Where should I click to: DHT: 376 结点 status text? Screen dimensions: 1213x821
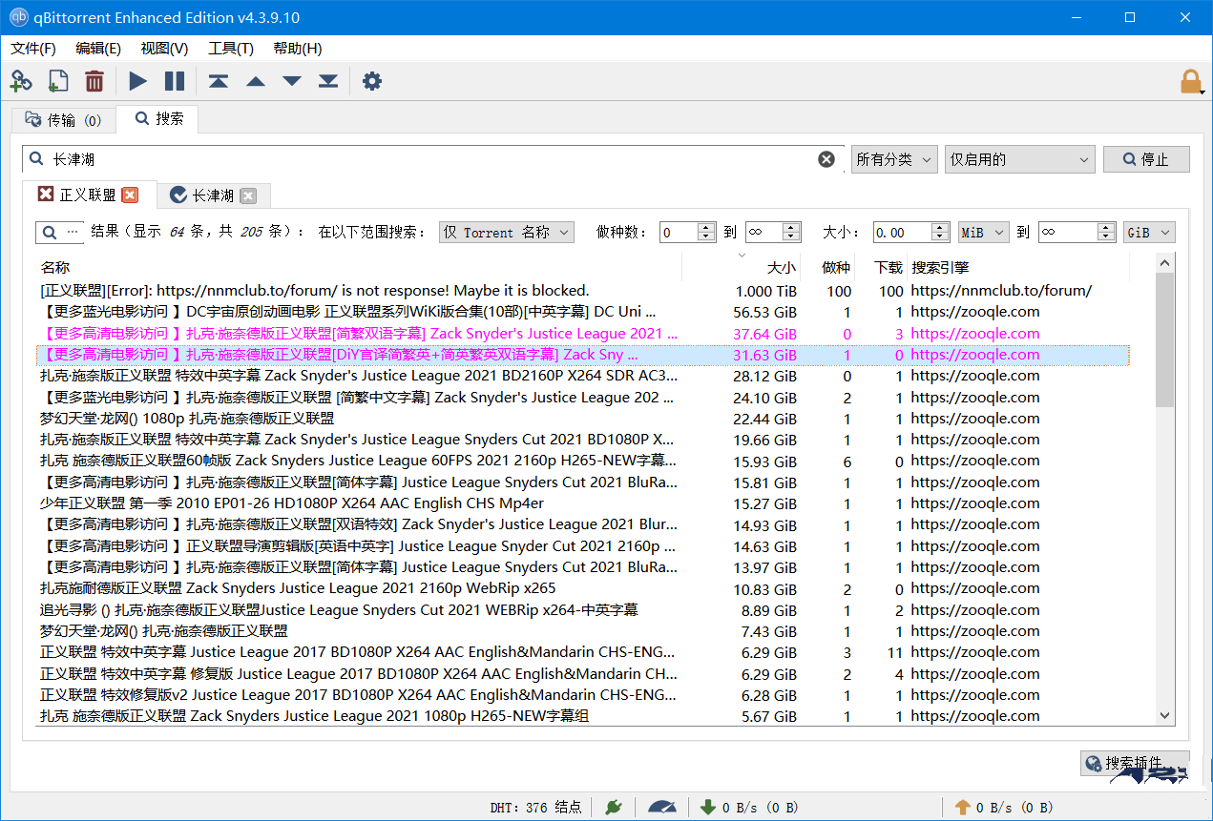[x=535, y=808]
